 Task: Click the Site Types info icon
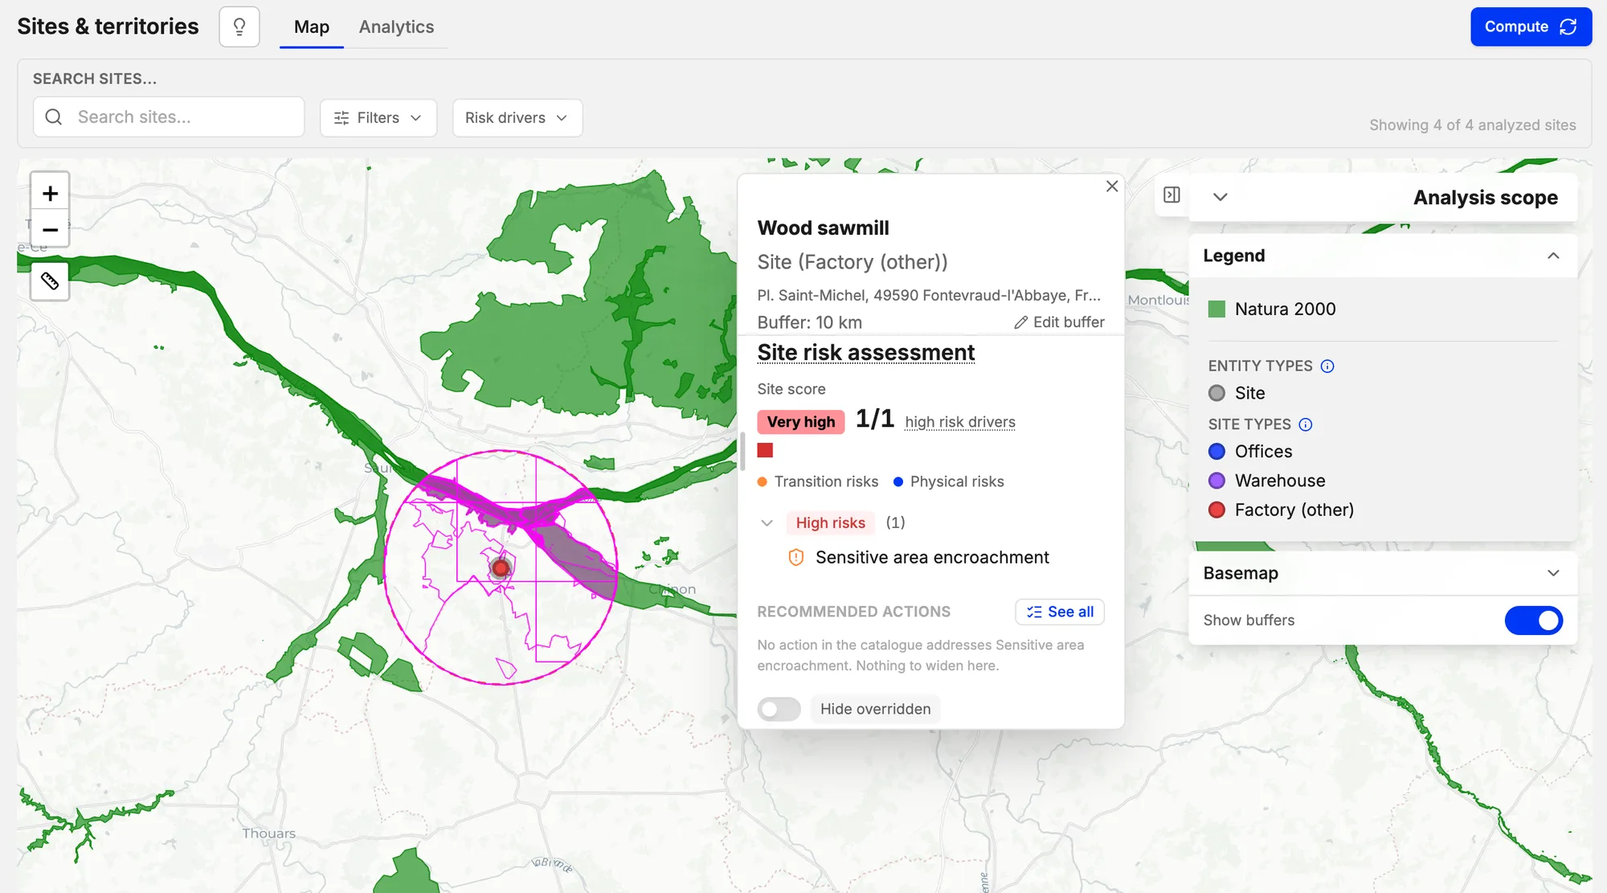coord(1306,424)
